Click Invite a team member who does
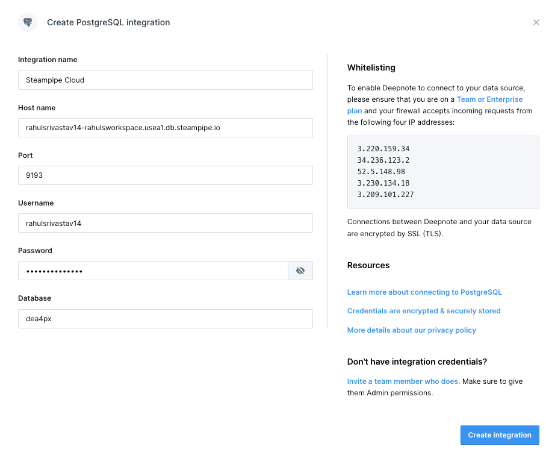The image size is (546, 458). pyautogui.click(x=403, y=381)
